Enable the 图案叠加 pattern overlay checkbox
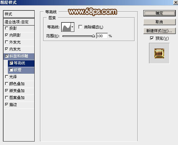 [7, 97]
